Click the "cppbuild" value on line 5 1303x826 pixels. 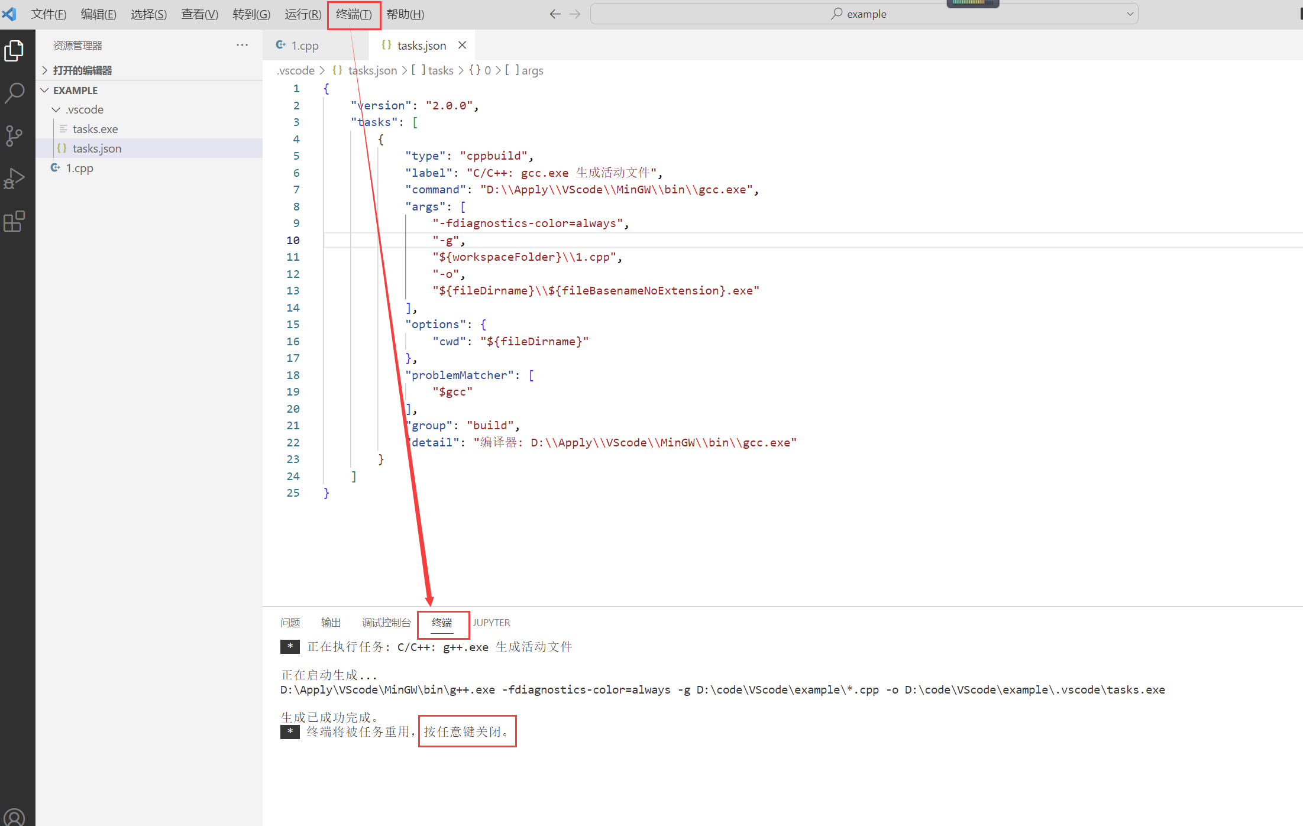pyautogui.click(x=493, y=156)
